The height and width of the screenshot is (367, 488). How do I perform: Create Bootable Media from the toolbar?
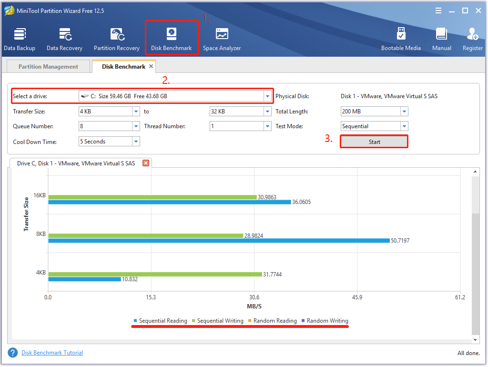[x=401, y=39]
